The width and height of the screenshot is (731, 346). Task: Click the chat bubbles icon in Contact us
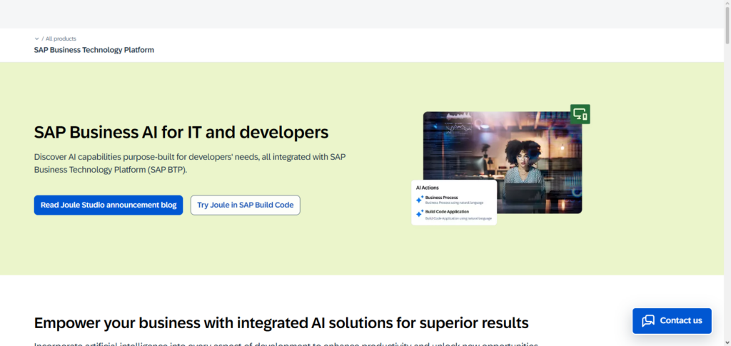pyautogui.click(x=648, y=321)
